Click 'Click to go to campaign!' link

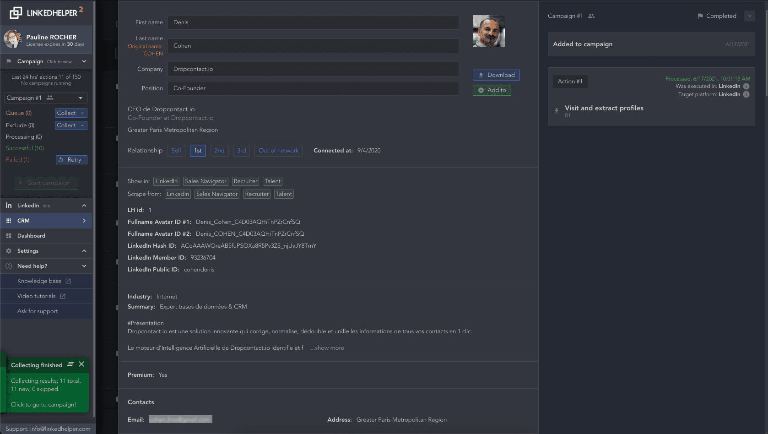(43, 405)
